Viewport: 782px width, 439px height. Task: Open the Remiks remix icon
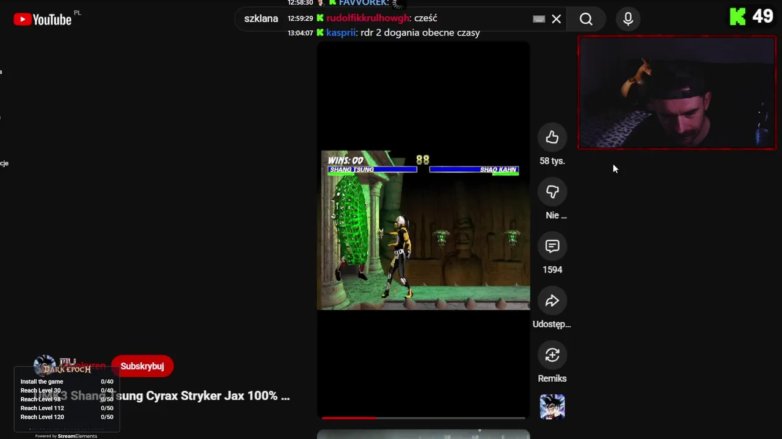tap(552, 355)
